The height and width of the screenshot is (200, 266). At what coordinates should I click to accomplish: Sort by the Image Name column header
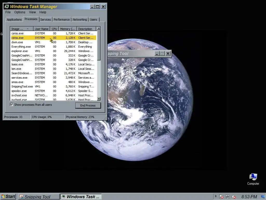22,29
